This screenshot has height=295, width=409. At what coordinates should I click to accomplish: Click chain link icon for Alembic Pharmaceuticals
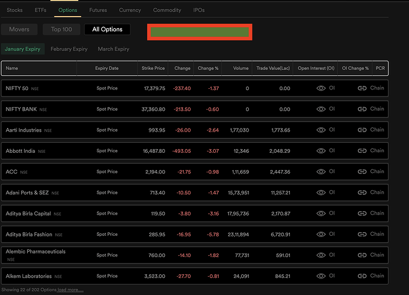pos(362,255)
